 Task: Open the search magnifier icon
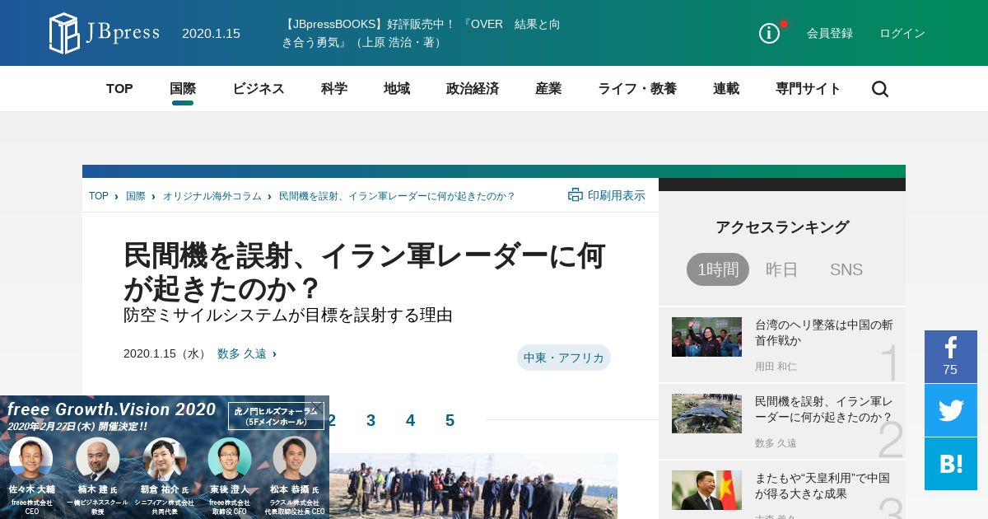click(880, 89)
